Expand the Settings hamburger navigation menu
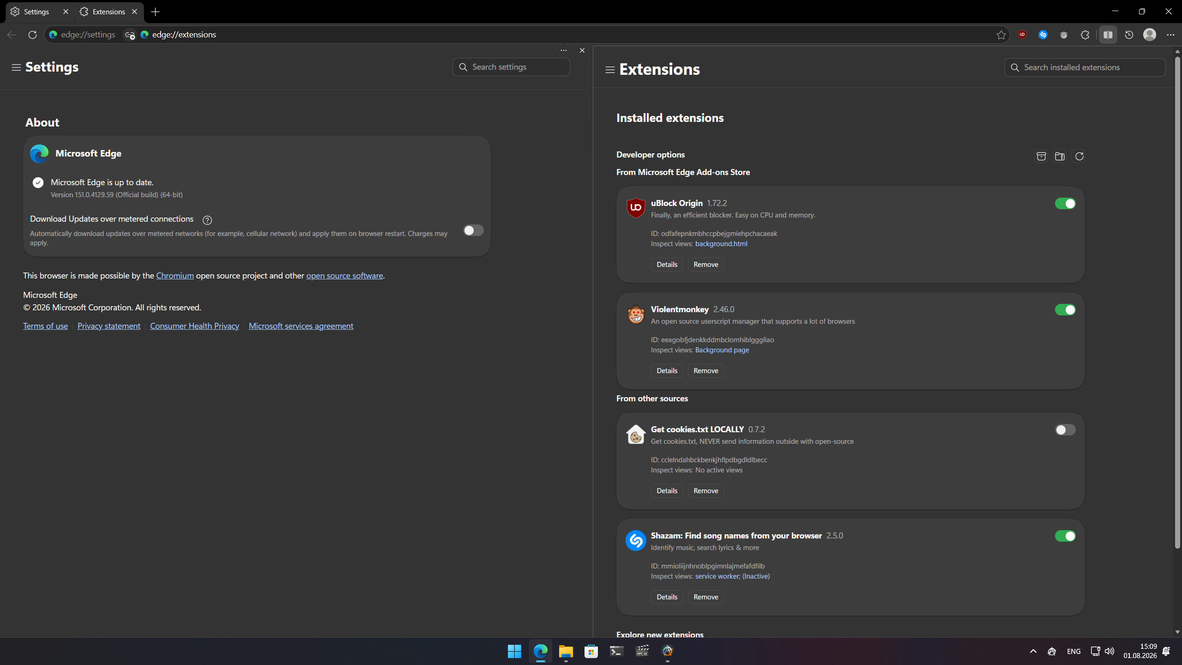Screen dimensions: 1182x665 pos(16,67)
